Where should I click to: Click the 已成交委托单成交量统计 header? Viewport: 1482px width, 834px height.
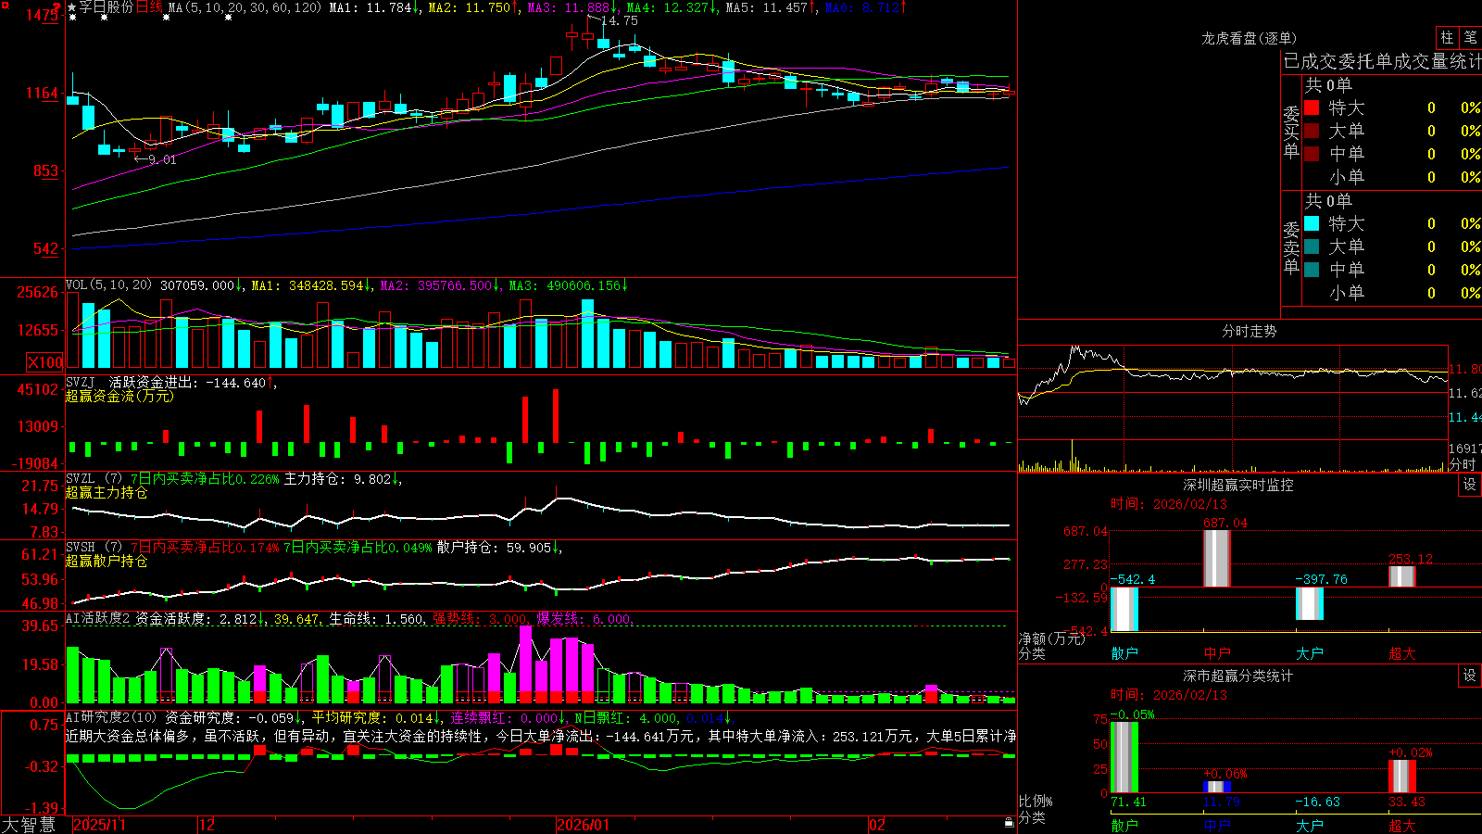[x=1382, y=61]
